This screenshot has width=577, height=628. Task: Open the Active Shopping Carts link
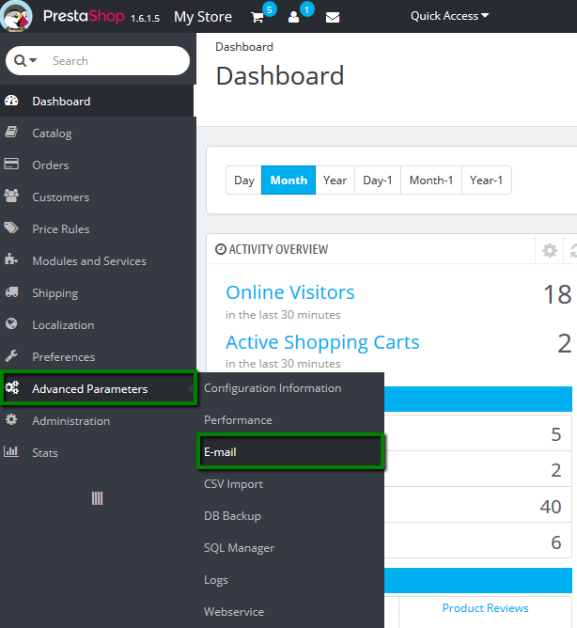322,342
